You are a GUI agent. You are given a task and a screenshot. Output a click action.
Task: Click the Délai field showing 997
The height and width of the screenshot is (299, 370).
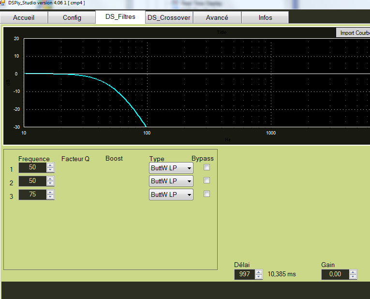245,274
